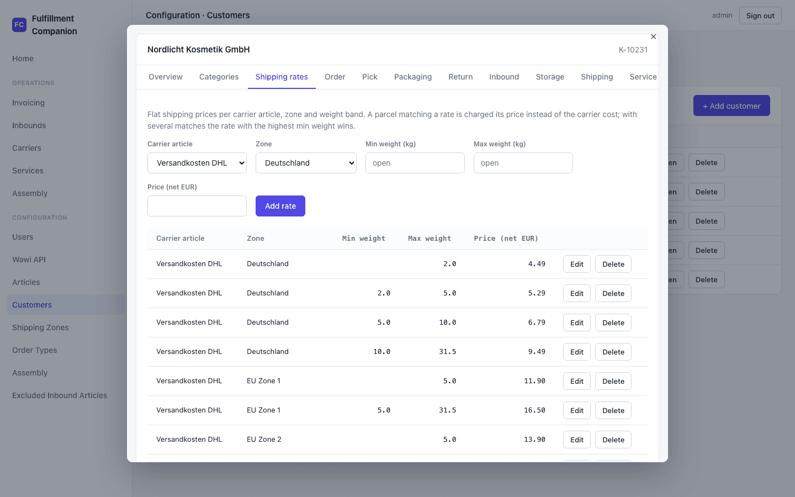The image size is (795, 497).
Task: Click the Add rate button
Action: [x=280, y=206]
